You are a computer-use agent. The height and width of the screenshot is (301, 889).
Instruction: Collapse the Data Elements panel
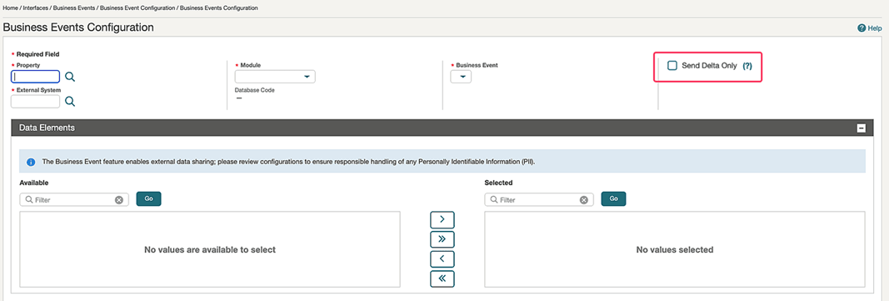862,128
